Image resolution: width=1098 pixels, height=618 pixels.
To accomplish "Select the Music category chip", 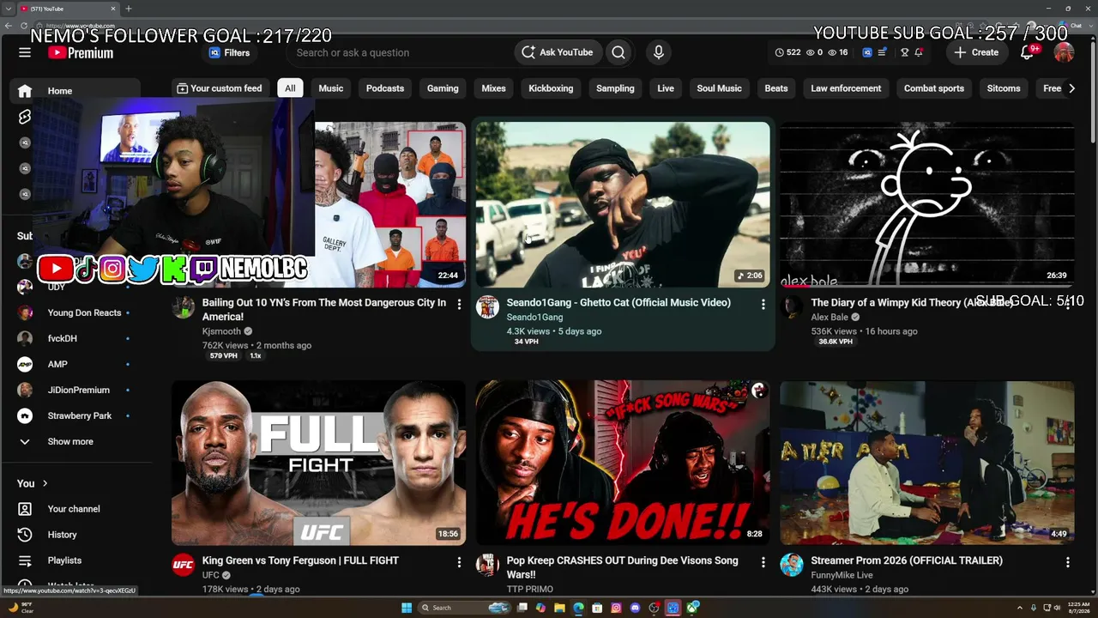I will tap(331, 88).
